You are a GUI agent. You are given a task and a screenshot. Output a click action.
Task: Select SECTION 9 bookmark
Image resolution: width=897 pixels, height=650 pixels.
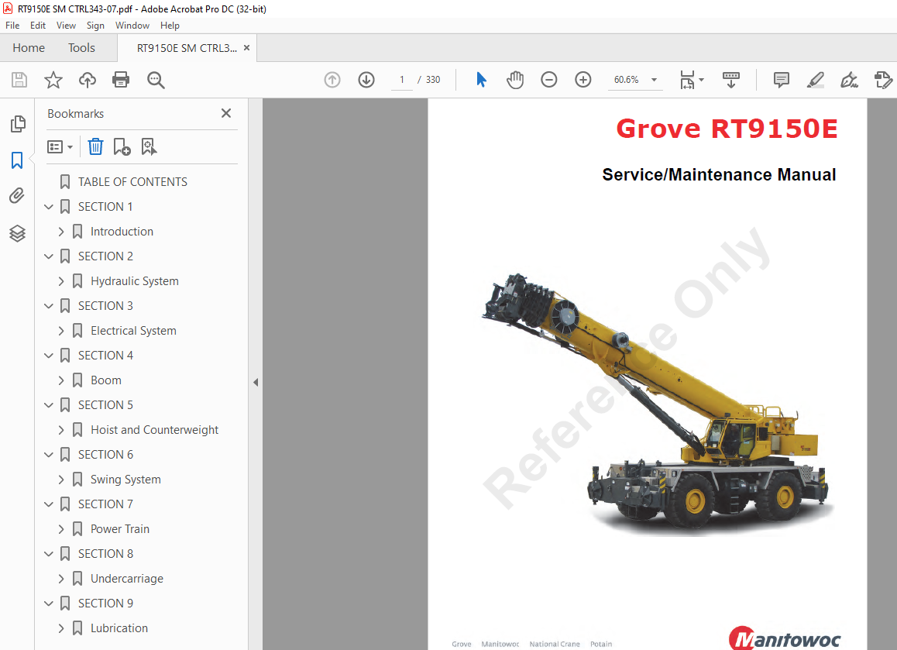pos(105,604)
